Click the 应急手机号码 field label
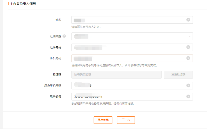207x131 pixels. pyautogui.click(x=53, y=85)
